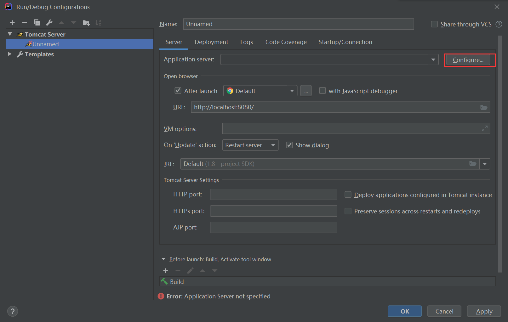Click the IntelliJ IDEA logo in title bar

coord(9,7)
